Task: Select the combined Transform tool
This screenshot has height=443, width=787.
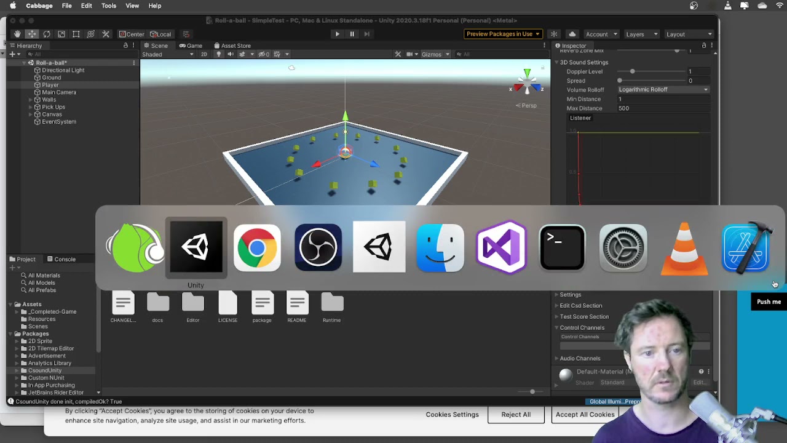Action: [91, 34]
